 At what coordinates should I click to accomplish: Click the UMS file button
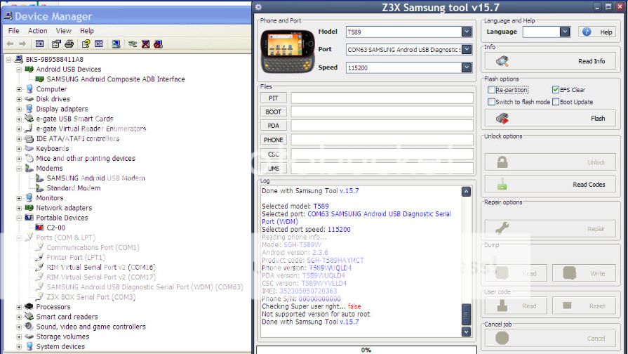[274, 169]
